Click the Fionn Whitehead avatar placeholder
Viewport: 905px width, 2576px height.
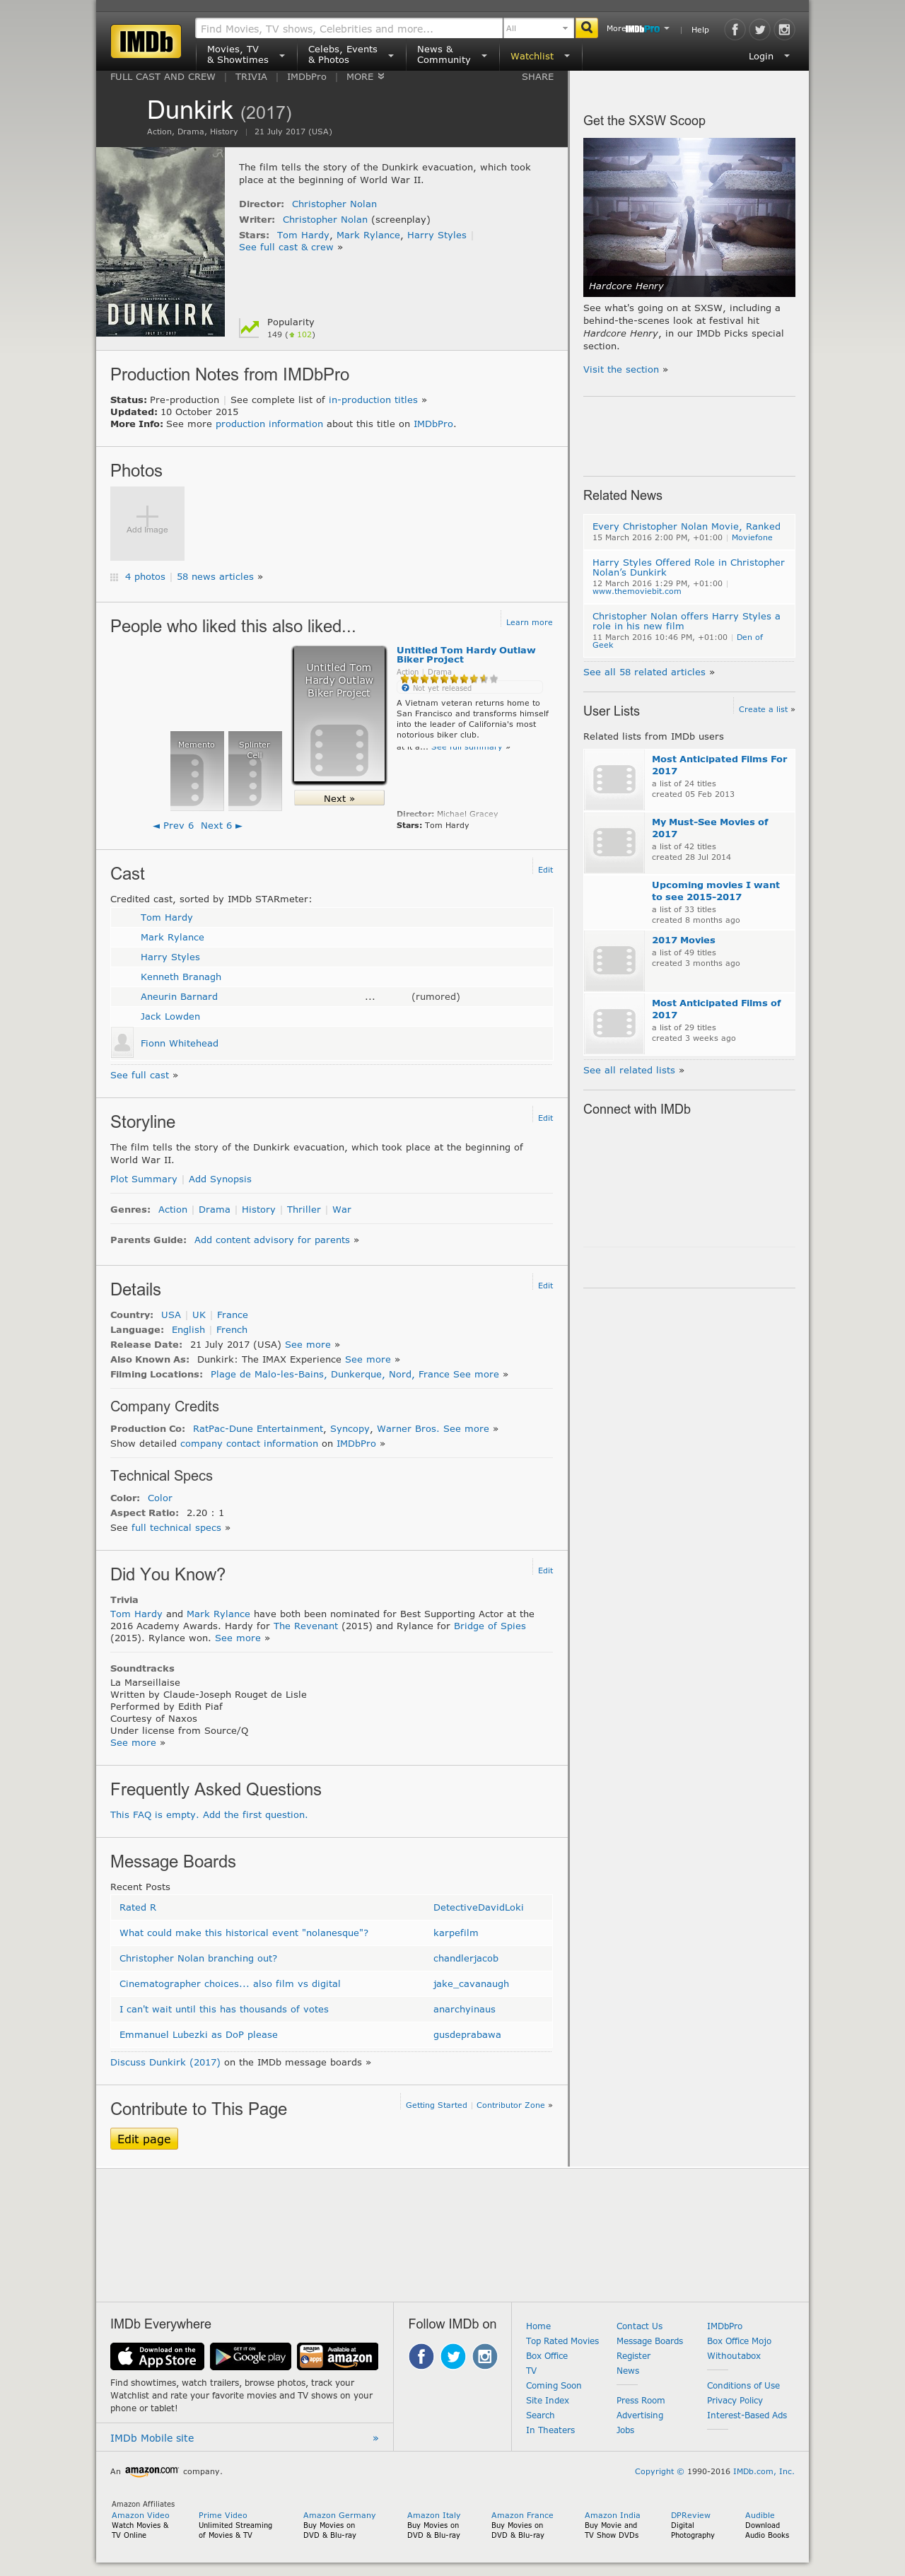(122, 1043)
